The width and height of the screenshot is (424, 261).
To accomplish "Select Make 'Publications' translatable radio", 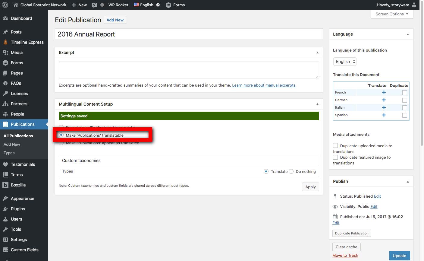I will coord(61,135).
